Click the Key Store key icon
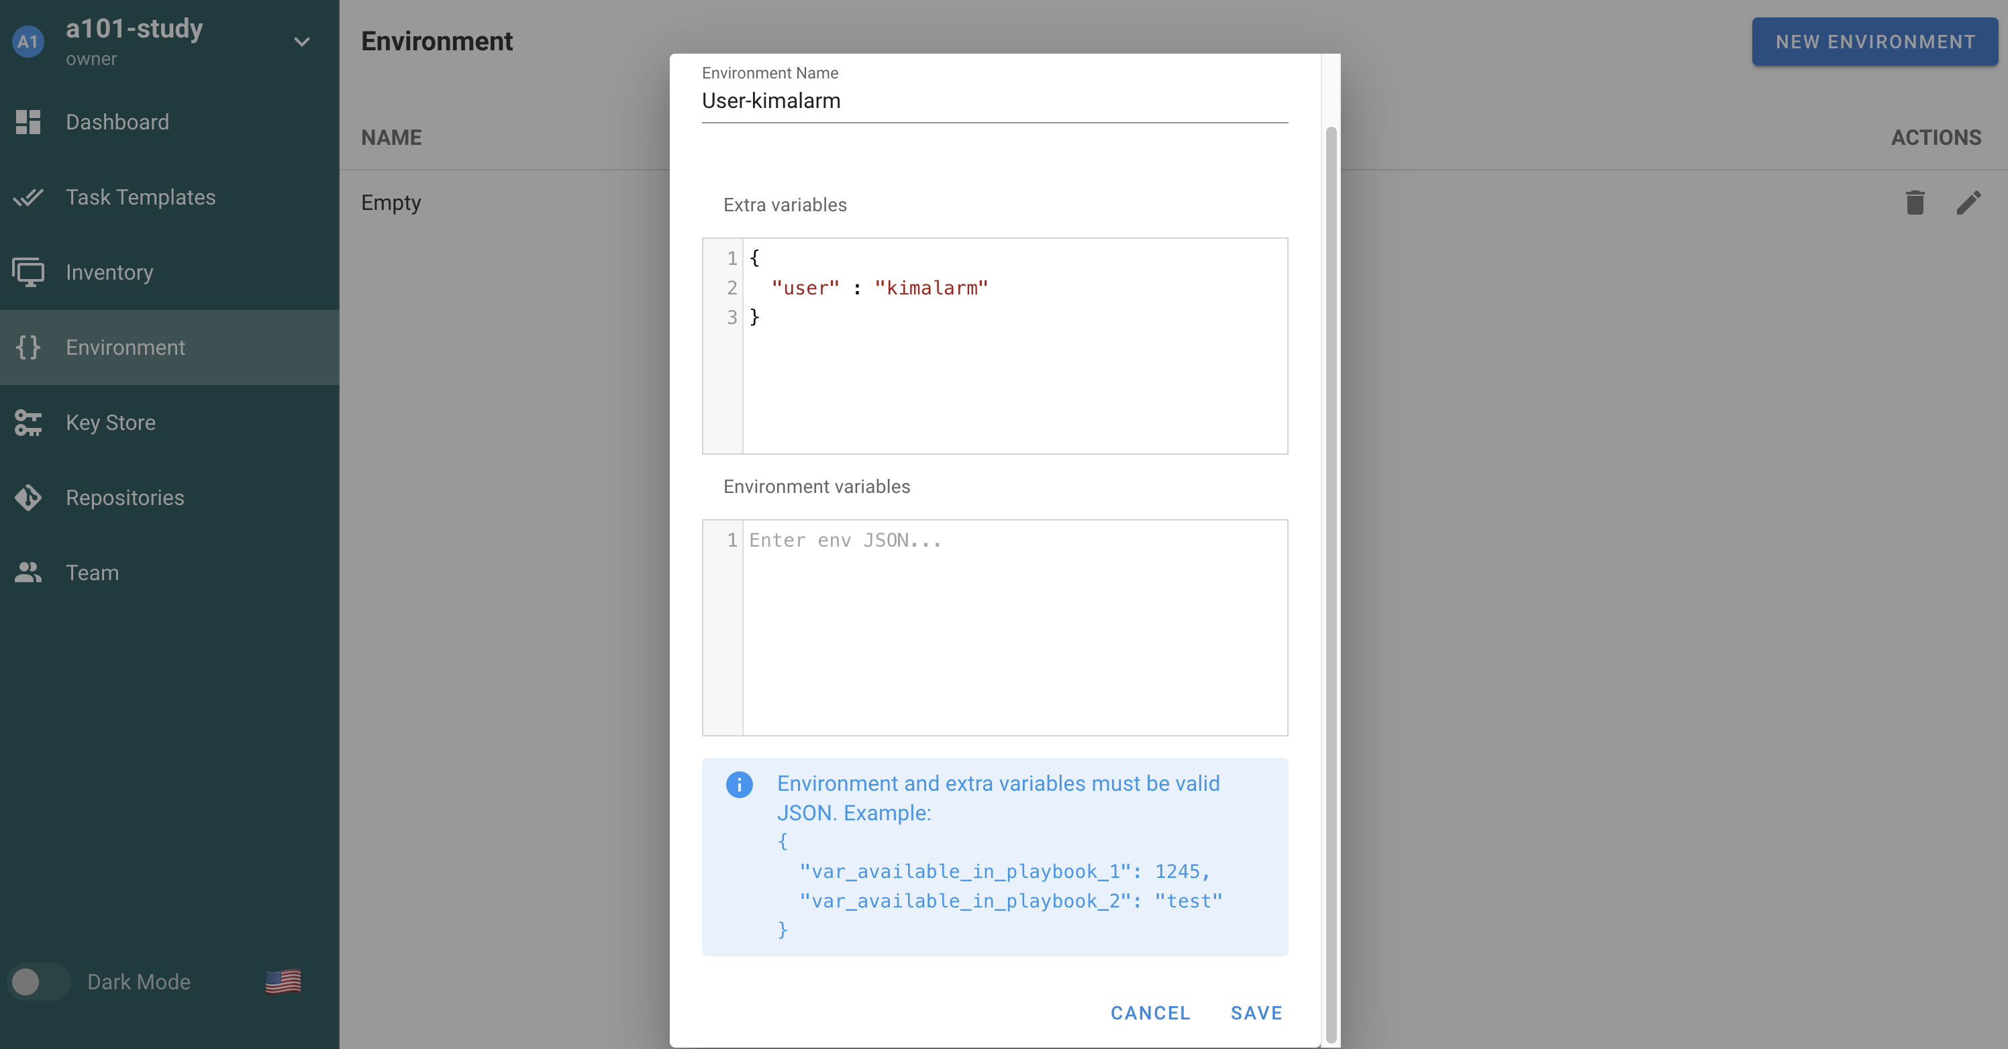The width and height of the screenshot is (2008, 1049). [x=28, y=423]
